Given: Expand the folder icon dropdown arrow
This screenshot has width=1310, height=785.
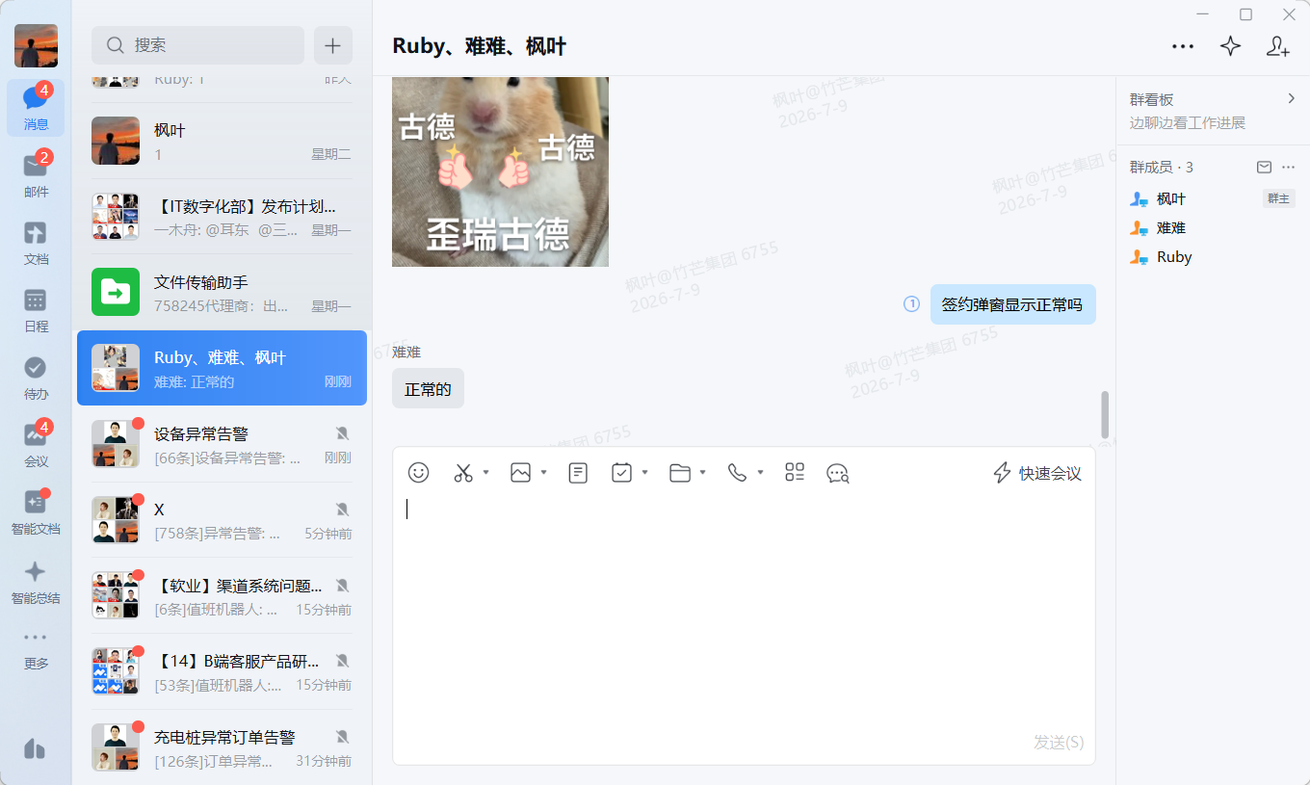Looking at the screenshot, I should (x=703, y=473).
